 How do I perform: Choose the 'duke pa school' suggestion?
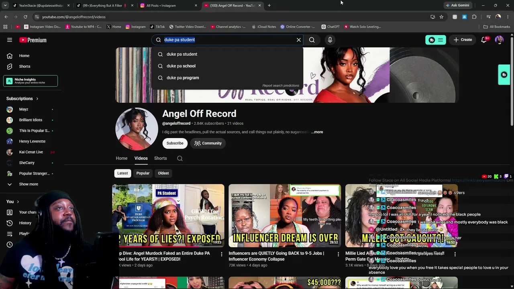point(227,66)
